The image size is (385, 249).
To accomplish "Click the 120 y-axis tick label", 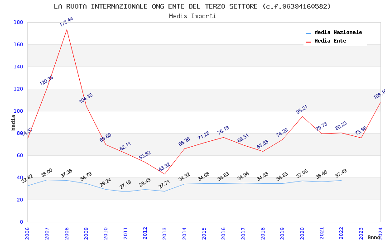I will click(19, 89).
